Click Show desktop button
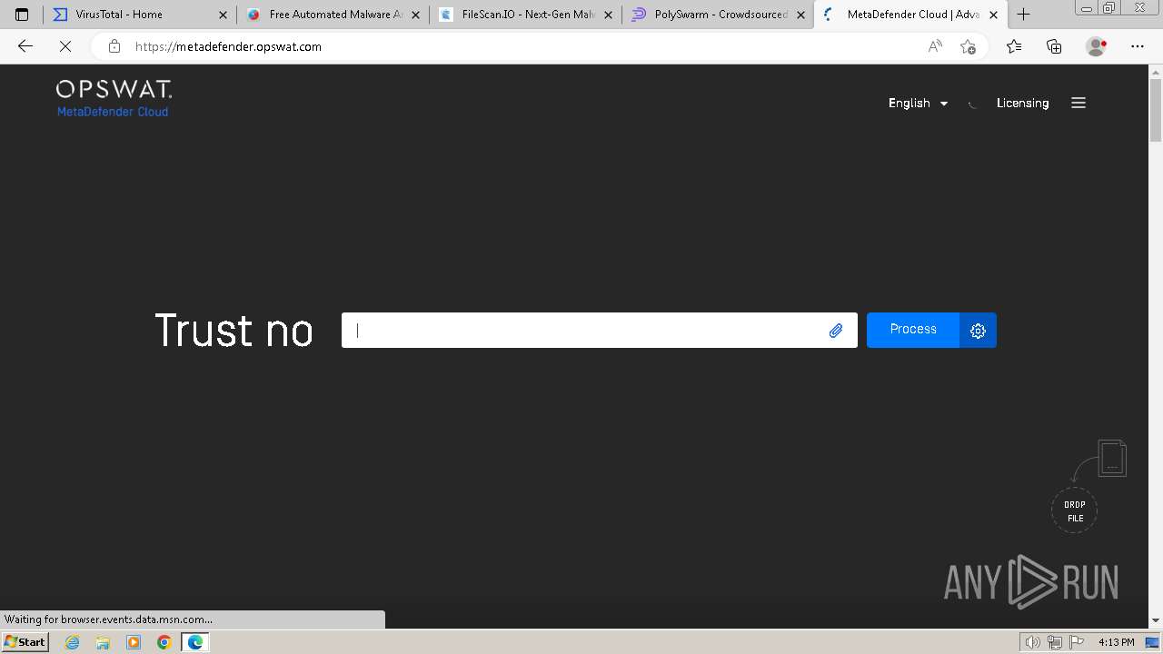This screenshot has width=1163, height=654. point(1153,642)
